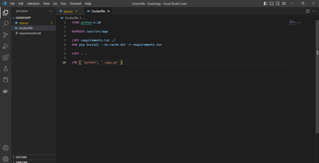Customize layout icon in title bar
Image resolution: width=319 pixels, height=163 pixels.
[x=284, y=3]
